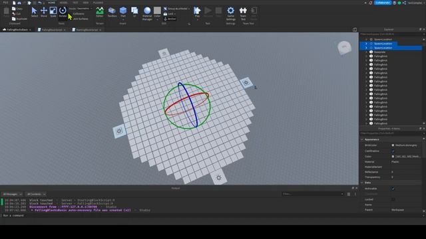Viewport: 426px width, 239px height.
Task: Click the Copy button in Clipboard group
Action: [x=17, y=9]
